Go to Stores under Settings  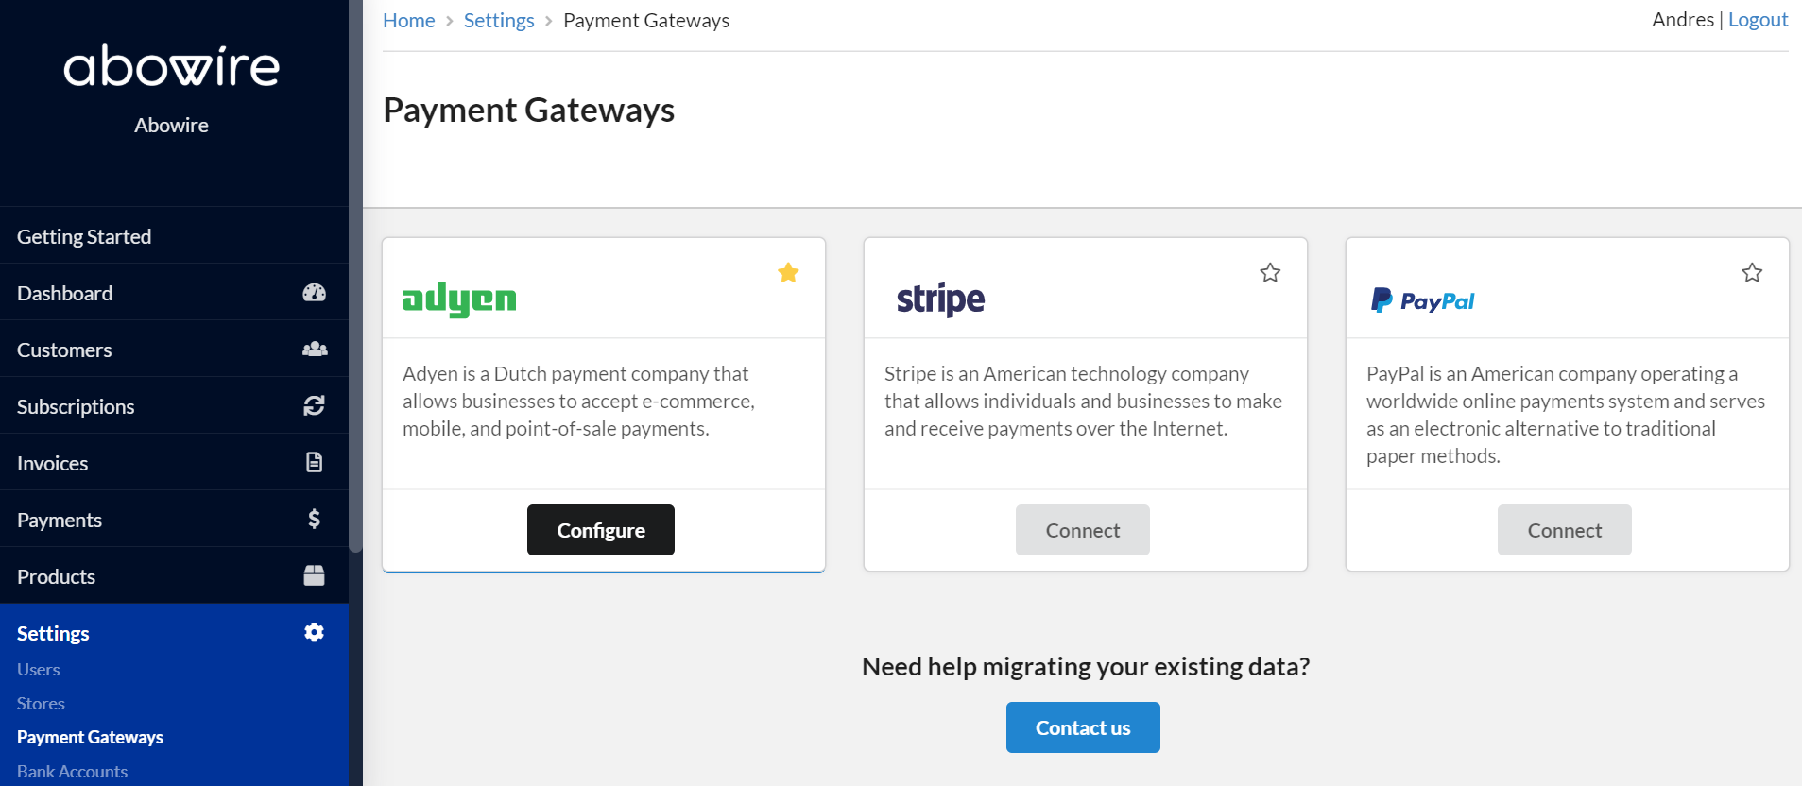click(x=41, y=704)
